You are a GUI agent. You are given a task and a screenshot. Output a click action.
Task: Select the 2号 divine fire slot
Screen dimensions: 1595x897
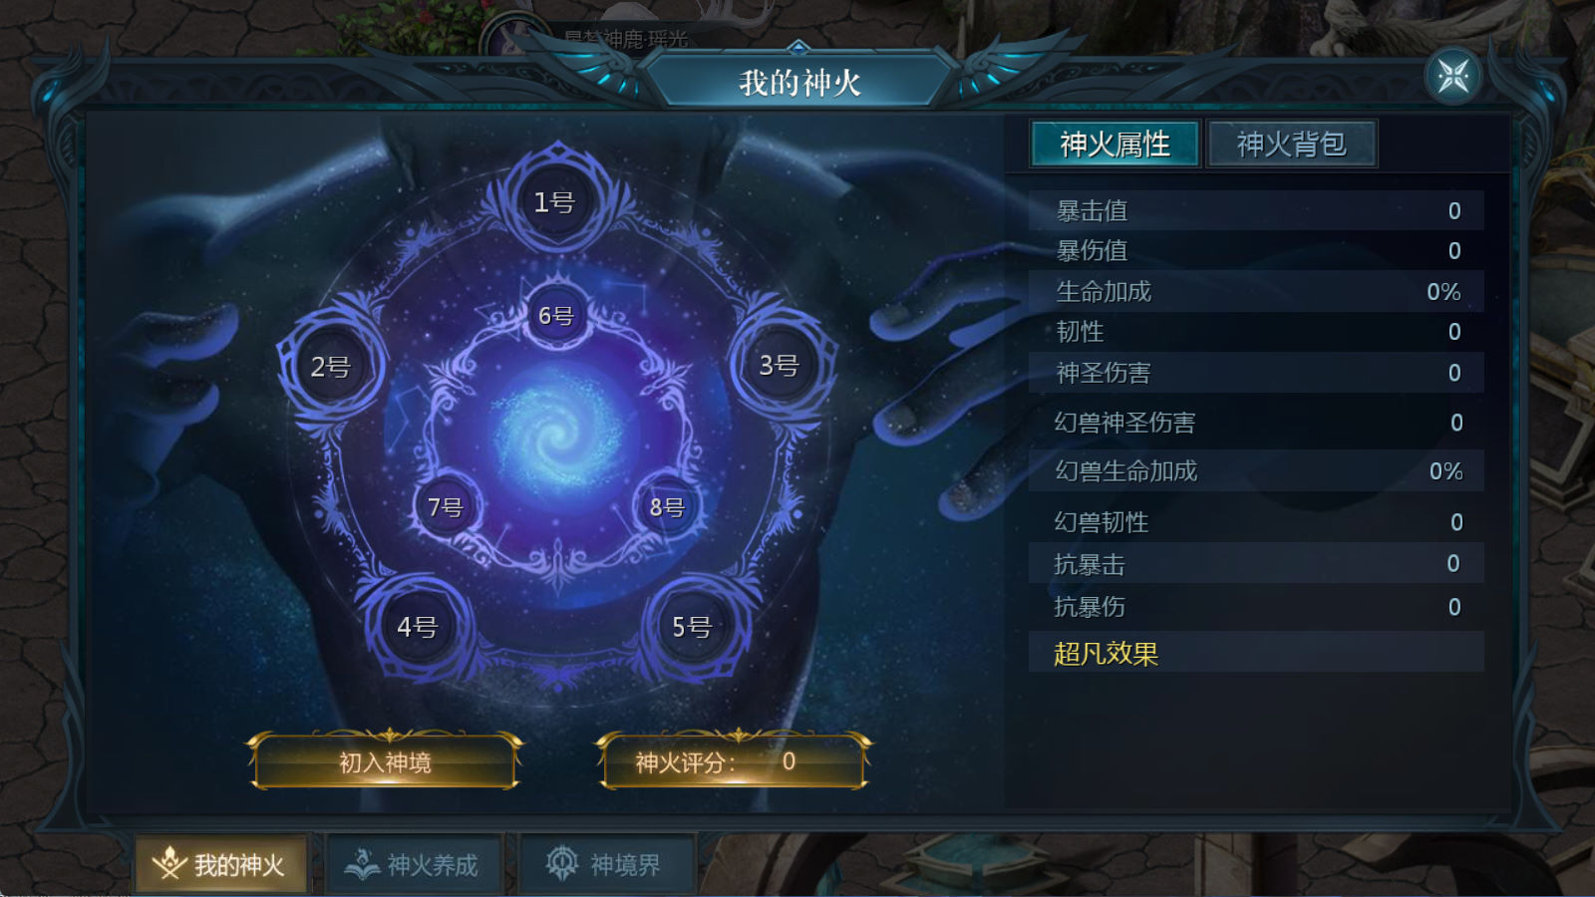[x=332, y=367]
